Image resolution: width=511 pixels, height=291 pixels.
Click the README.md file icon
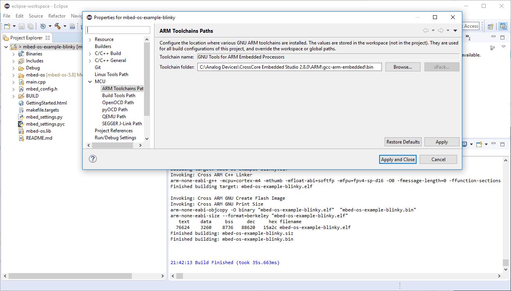click(21, 138)
